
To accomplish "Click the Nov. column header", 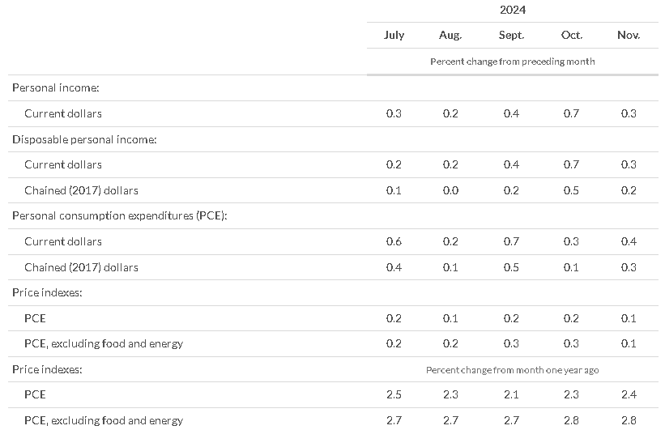I will coord(629,35).
